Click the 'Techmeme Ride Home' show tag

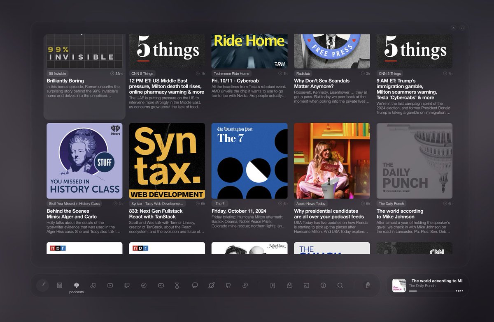click(232, 74)
